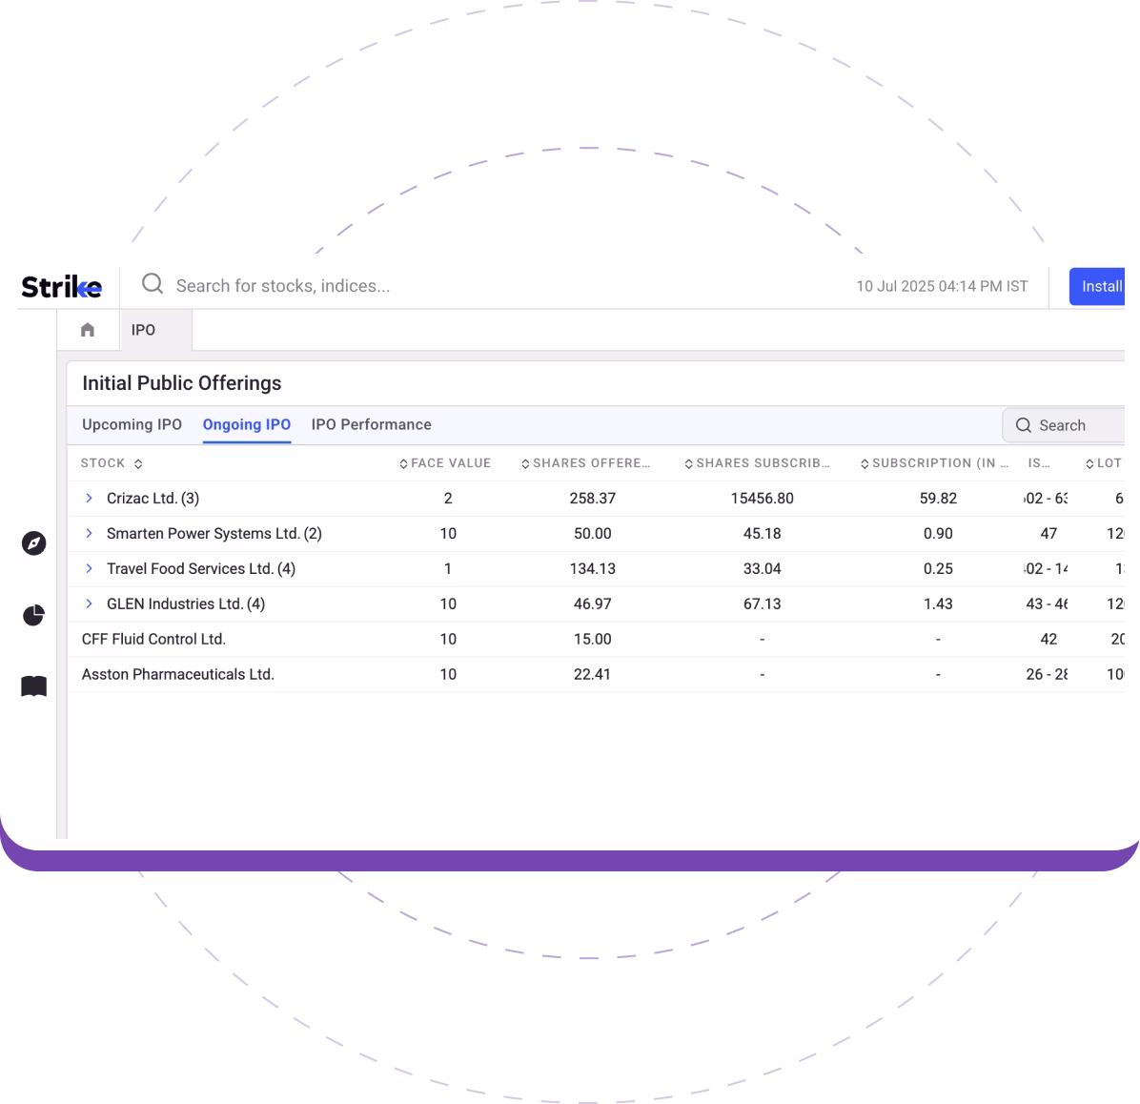This screenshot has height=1104, width=1140.
Task: Click the Install button
Action: click(x=1100, y=286)
